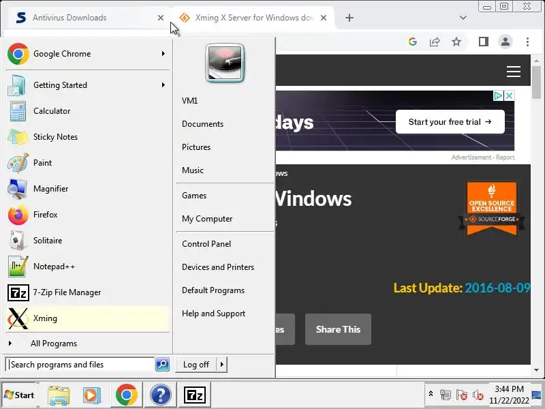Launch Getting Started icon
The height and width of the screenshot is (409, 545).
[x=16, y=85]
